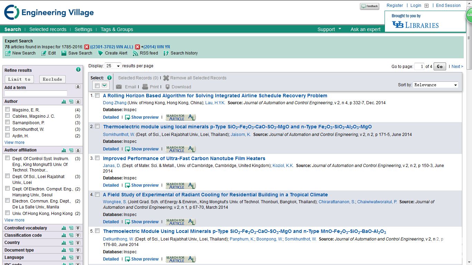Show preview for the Rolling Horizon article
Screen dimensions: 472x265
(142, 117)
